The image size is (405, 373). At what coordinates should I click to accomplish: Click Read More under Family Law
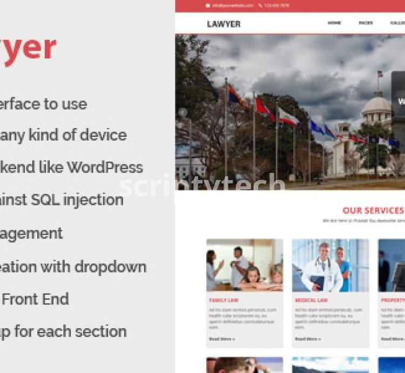[221, 339]
